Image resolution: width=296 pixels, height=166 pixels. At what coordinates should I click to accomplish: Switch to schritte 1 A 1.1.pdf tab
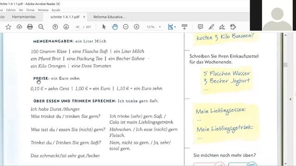click(65, 17)
